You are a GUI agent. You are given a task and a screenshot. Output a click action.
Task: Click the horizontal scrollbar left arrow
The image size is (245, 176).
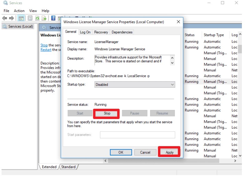(106, 161)
